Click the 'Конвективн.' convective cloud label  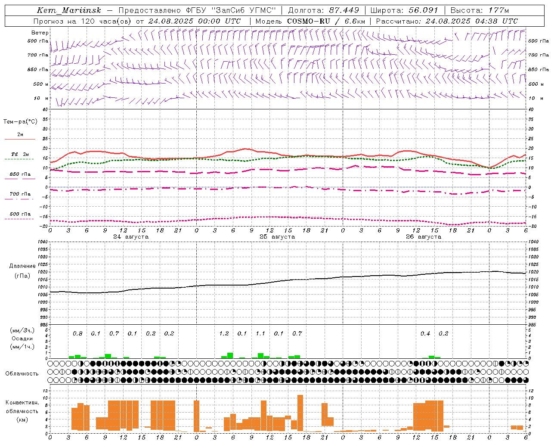tap(22, 403)
